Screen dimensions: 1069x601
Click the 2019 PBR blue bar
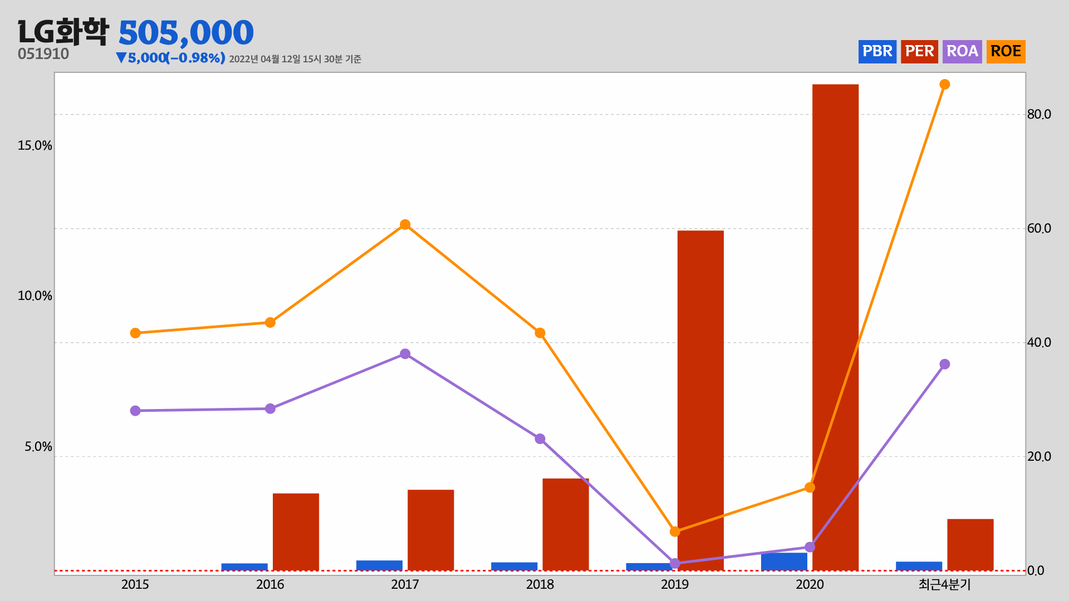click(x=649, y=566)
